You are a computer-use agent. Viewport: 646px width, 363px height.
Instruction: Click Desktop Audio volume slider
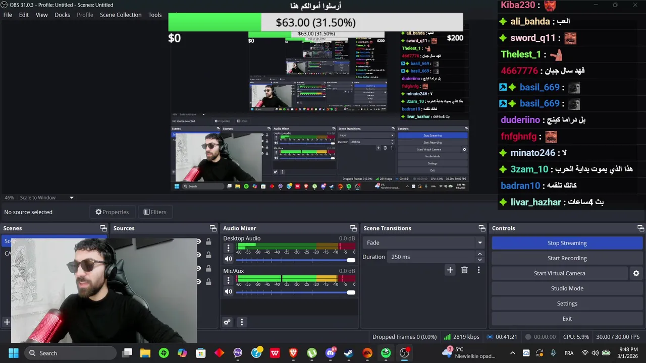[x=295, y=260]
